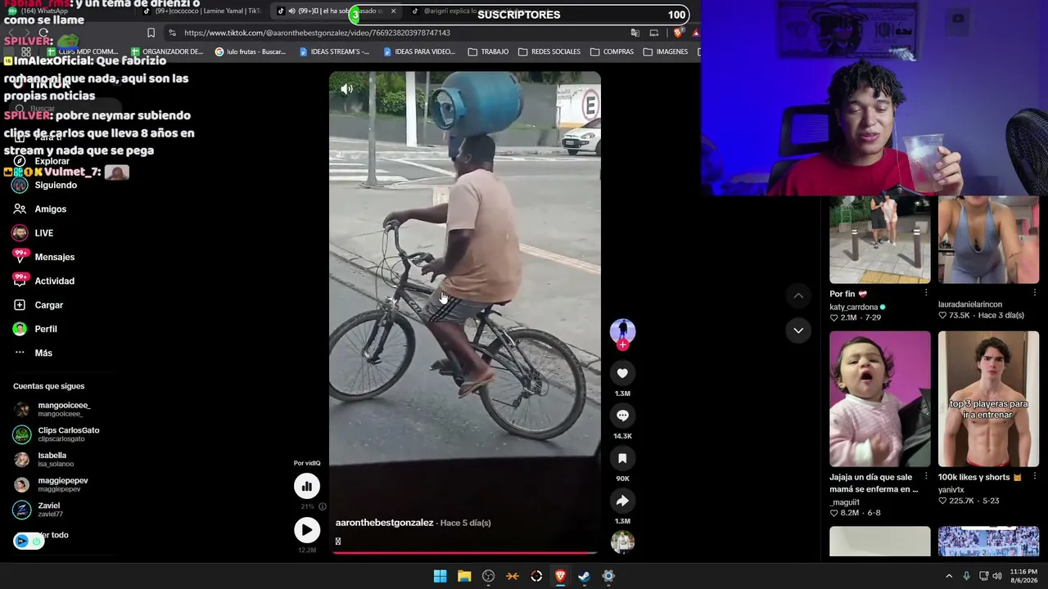Open File Explorer from the taskbar
This screenshot has width=1048, height=589.
464,576
